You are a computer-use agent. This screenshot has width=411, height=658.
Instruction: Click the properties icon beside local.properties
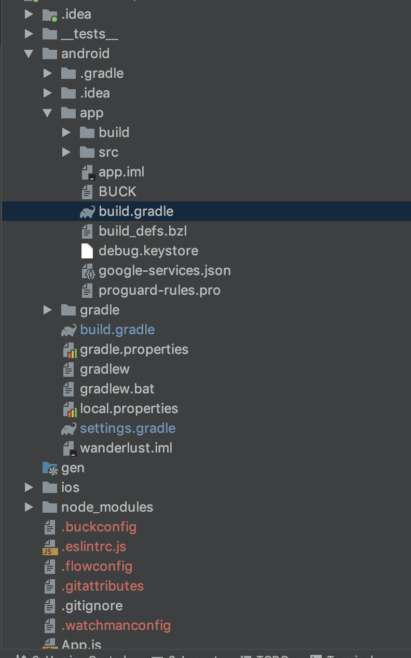pyautogui.click(x=69, y=409)
